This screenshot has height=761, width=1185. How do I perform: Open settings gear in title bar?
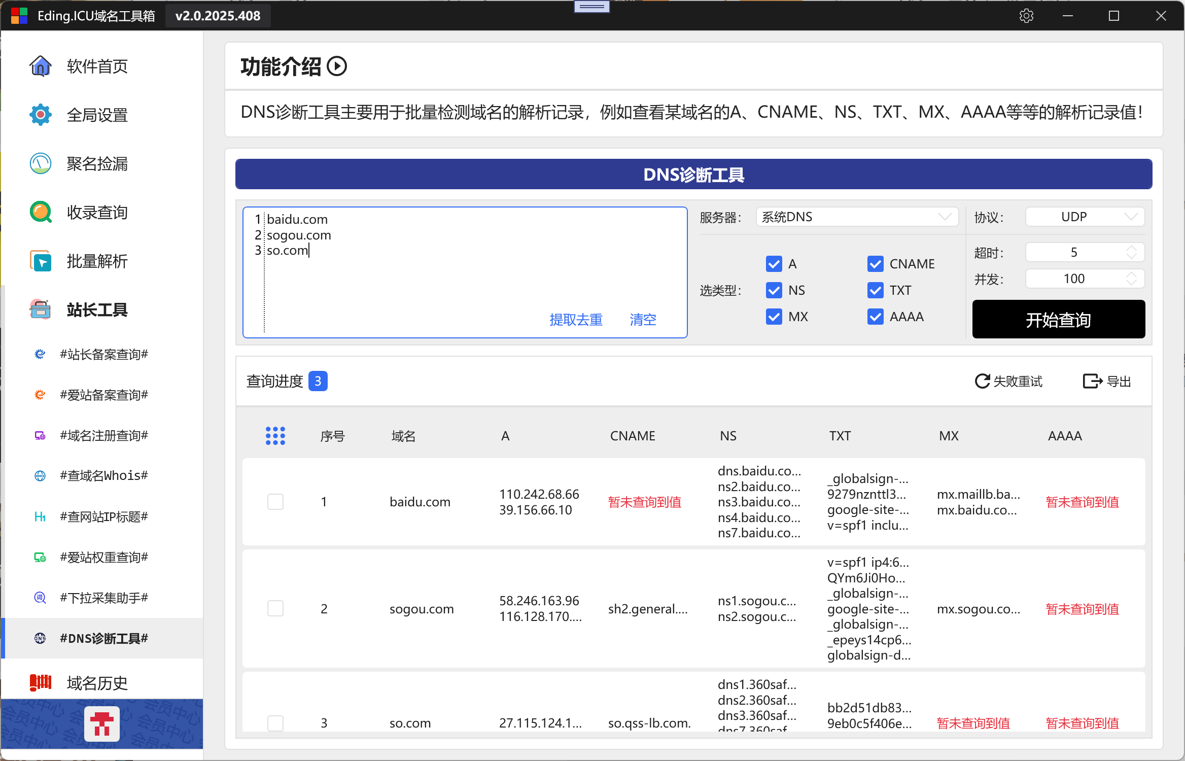tap(1026, 16)
